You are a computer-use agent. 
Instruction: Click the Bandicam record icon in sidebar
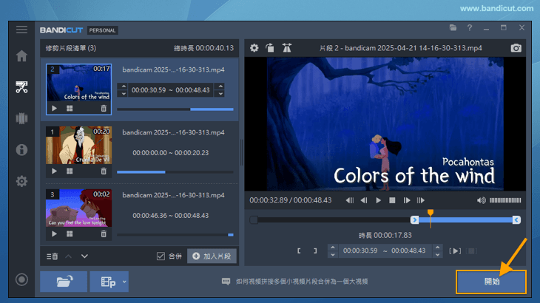21,279
